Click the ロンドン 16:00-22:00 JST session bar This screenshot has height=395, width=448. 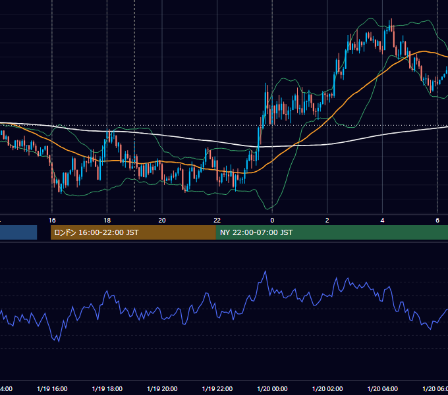point(133,232)
